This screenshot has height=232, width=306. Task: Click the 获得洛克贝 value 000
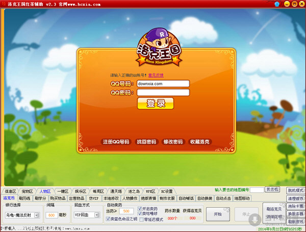(192, 218)
